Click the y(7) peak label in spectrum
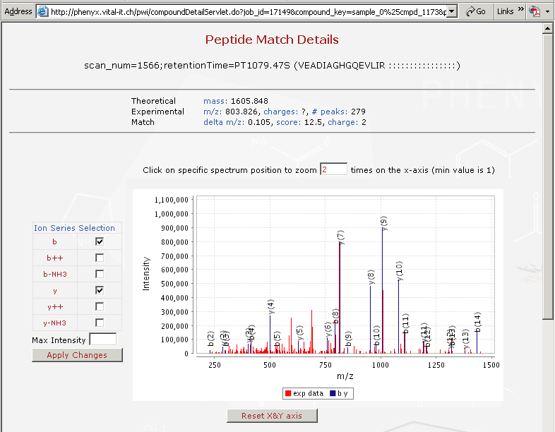This screenshot has width=555, height=432. (340, 237)
